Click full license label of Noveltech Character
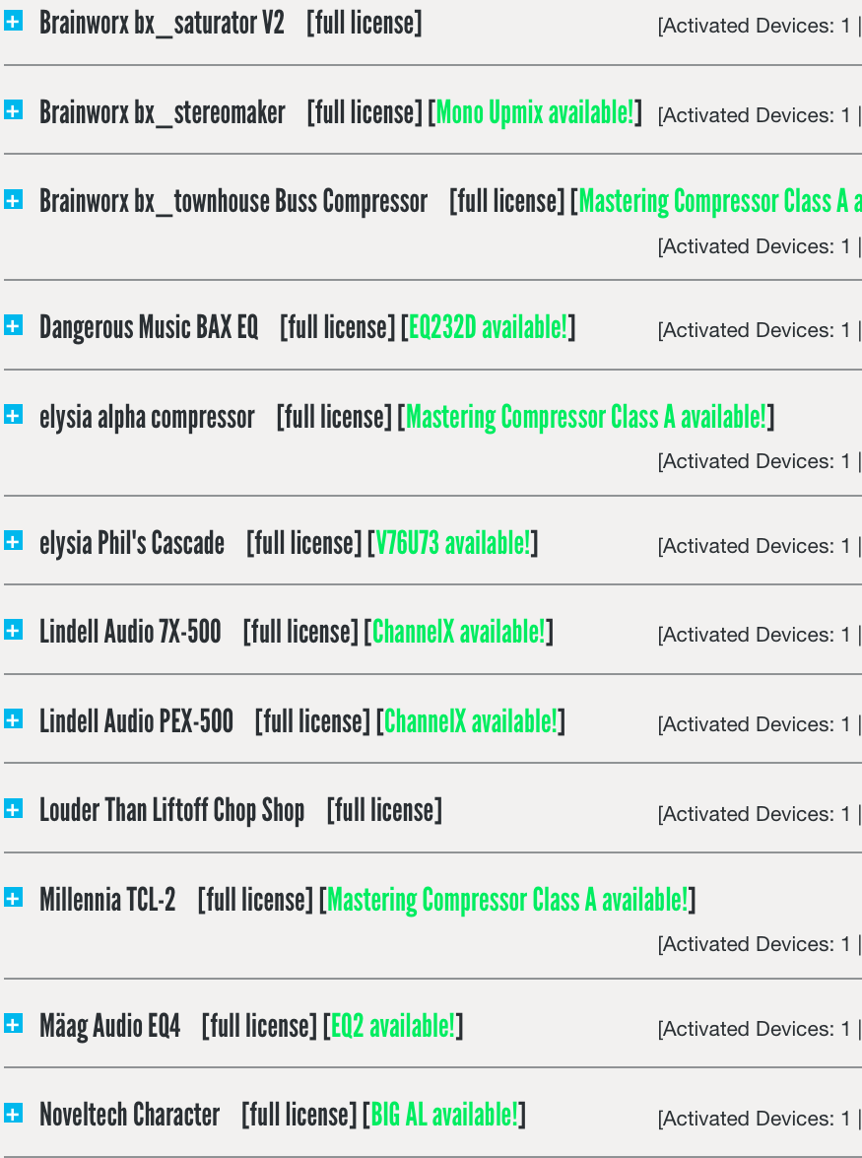 click(x=298, y=1116)
